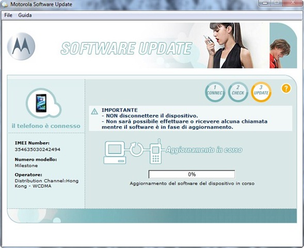Select the step 2 Check circle
304x248 pixels.
pos(238,92)
